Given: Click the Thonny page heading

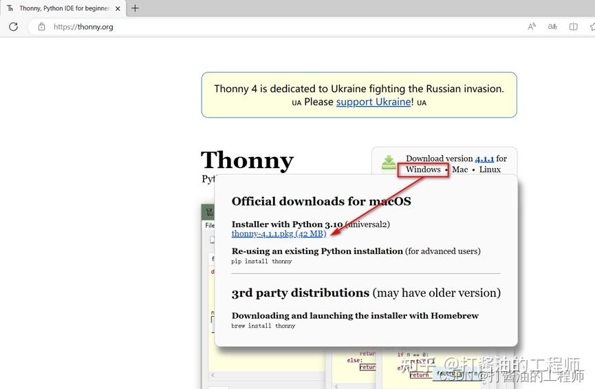Looking at the screenshot, I should pos(247,160).
